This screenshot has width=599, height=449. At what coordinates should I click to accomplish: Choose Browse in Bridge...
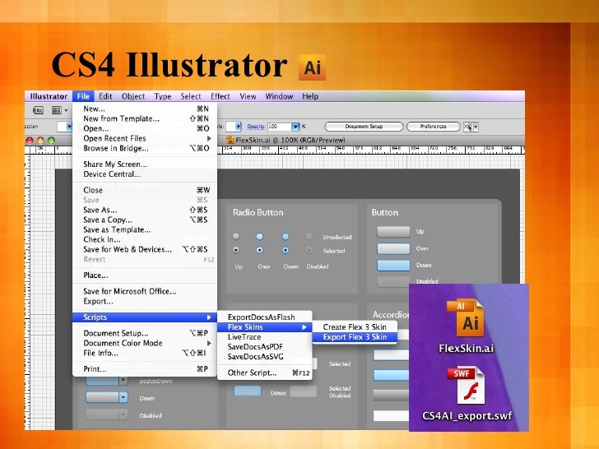(145, 148)
